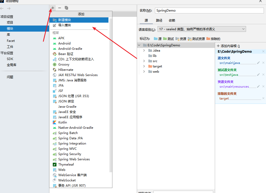Switch to the 源 tab
This screenshot has height=193, width=266.
146,20
